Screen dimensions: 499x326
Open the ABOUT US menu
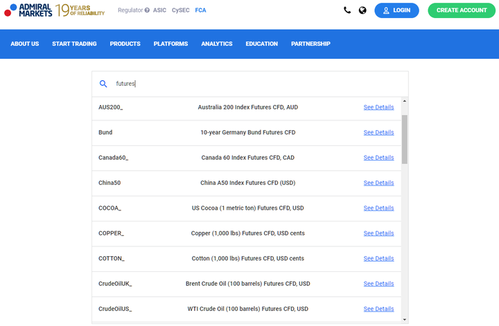pos(25,44)
